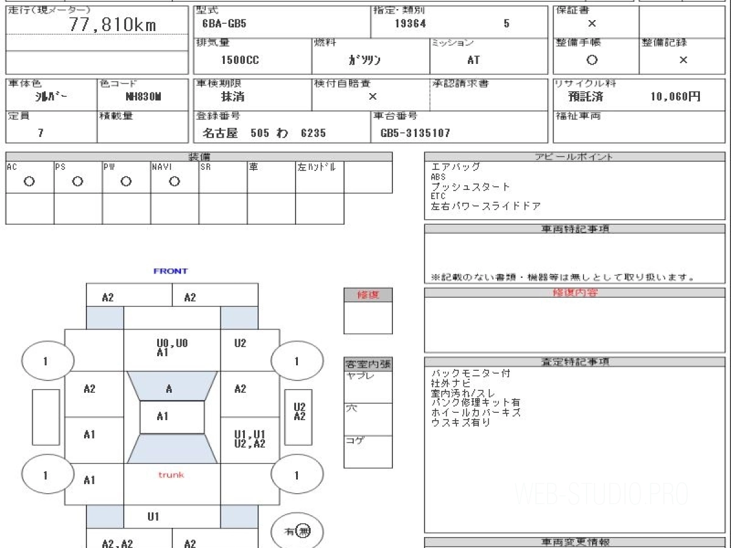Click the door marked U1,U1 U2,A2

[250, 439]
